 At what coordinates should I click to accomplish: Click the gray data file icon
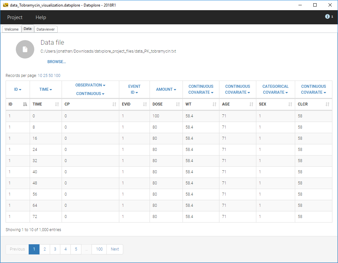(25, 49)
